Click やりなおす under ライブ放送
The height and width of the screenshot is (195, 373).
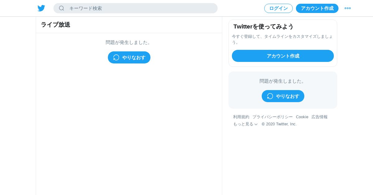[129, 58]
